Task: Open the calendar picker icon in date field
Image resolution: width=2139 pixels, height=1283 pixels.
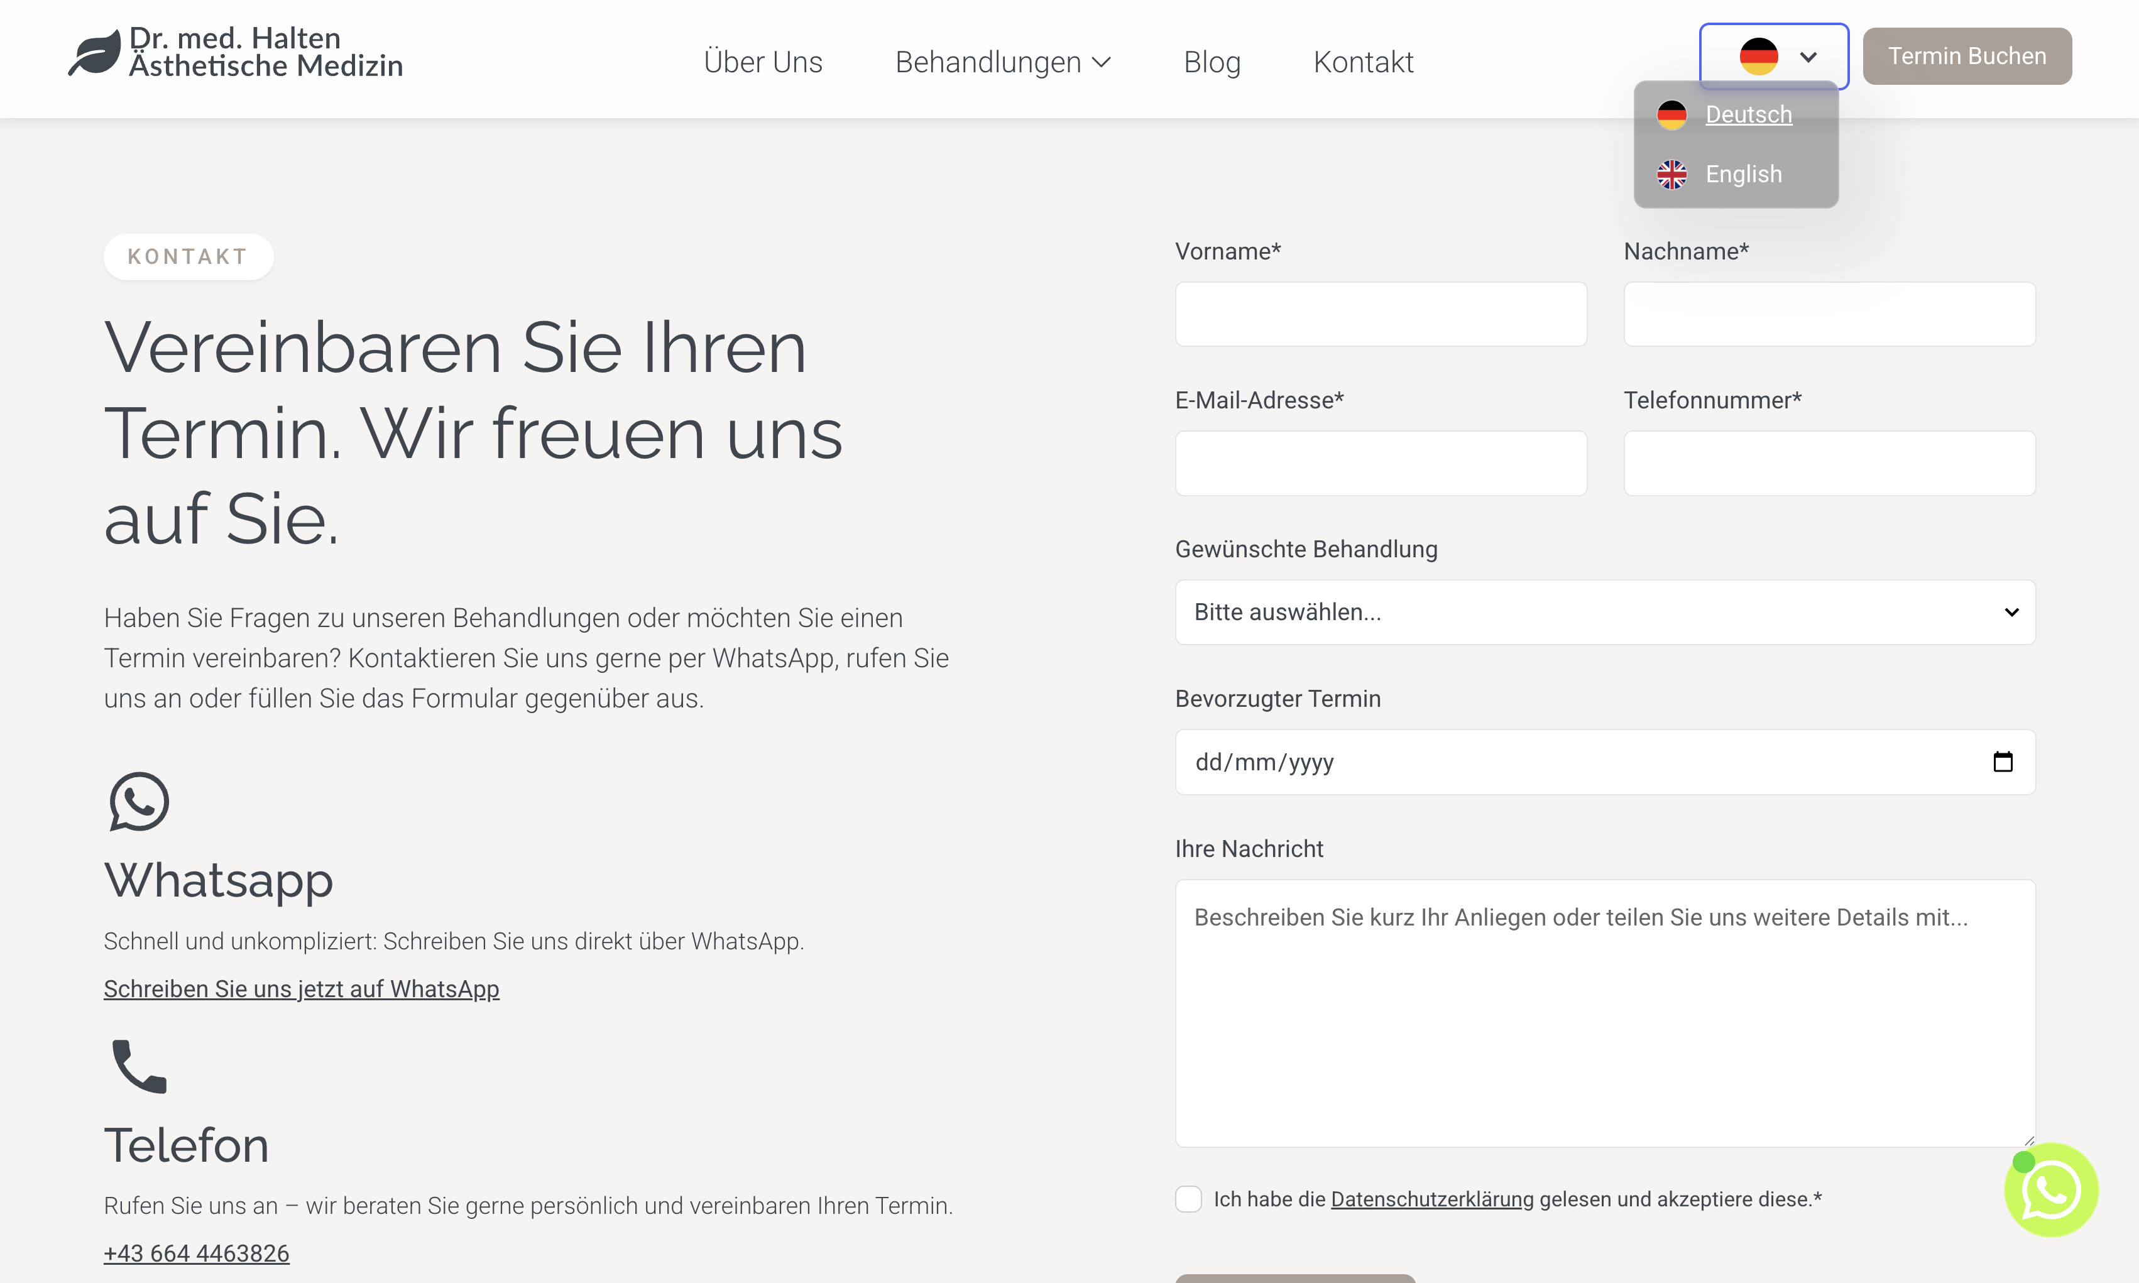Action: (x=2003, y=762)
